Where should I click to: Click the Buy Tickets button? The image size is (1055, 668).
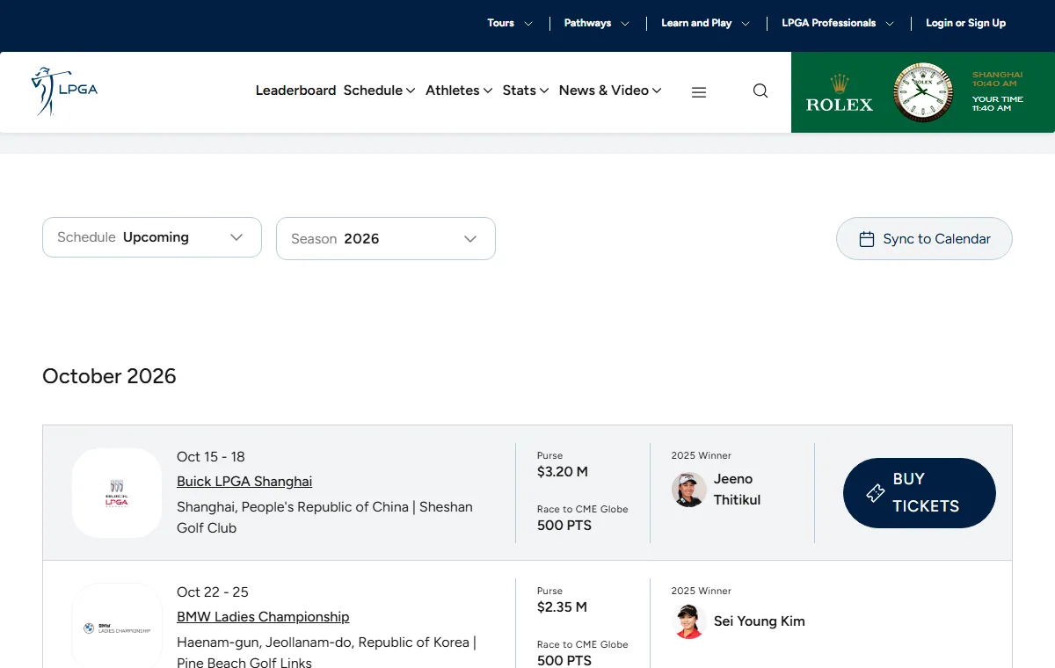(920, 493)
